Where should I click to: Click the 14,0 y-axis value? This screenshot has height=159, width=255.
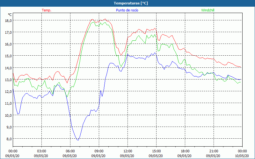(8, 68)
